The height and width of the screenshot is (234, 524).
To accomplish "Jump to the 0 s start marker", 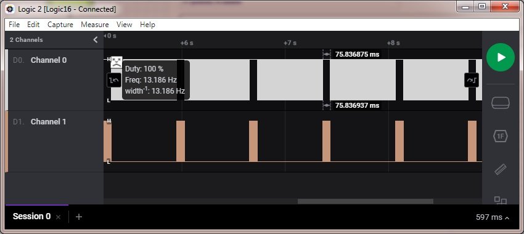I will [x=110, y=36].
